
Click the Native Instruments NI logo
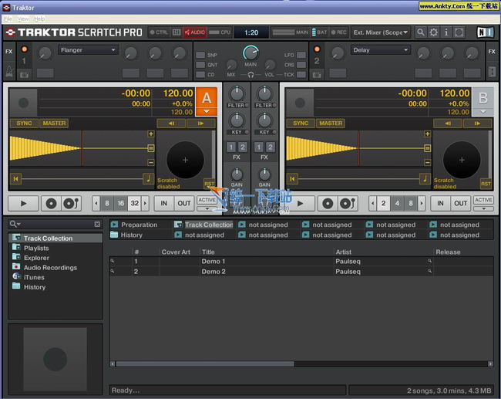coord(486,32)
